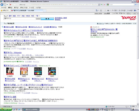This screenshot has width=139, height=111.
Task: Open the search provider dropdown arrow
Action: click(x=137, y=5)
